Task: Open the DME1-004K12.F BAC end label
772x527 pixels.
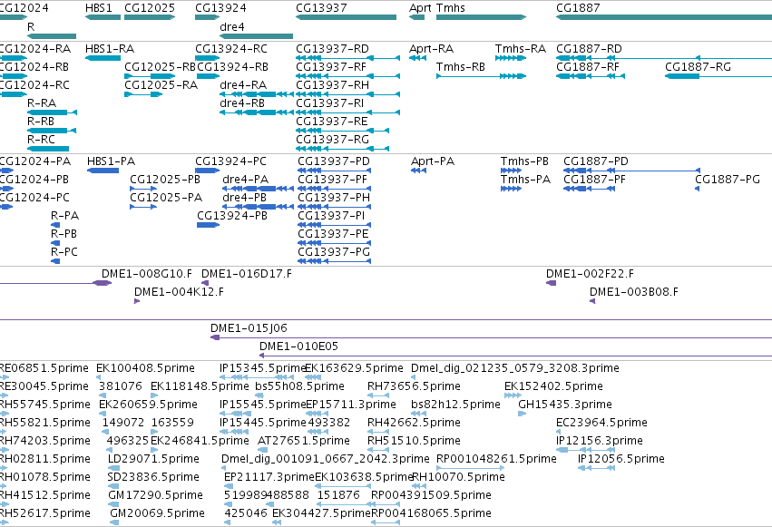Action: click(180, 292)
